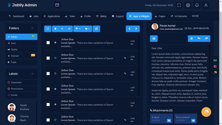This screenshot has width=222, height=125.
Task: Go to previous page of mails
Action: click(x=129, y=29)
